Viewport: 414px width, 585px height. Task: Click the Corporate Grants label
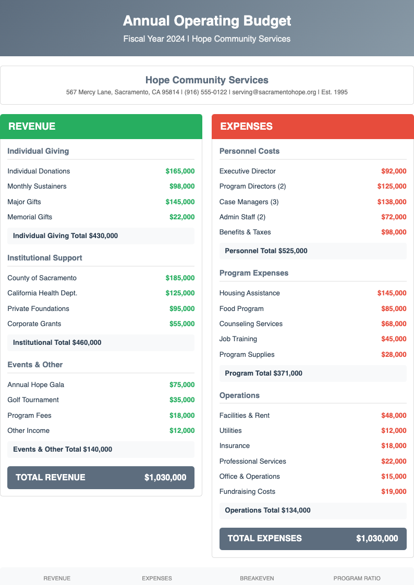[34, 324]
